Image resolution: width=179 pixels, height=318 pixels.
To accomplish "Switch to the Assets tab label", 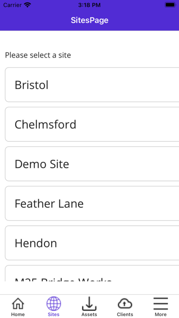I will 89,314.
